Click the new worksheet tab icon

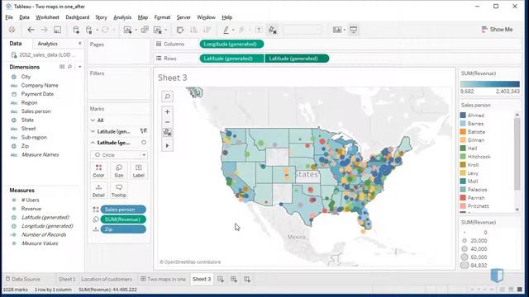click(x=221, y=279)
